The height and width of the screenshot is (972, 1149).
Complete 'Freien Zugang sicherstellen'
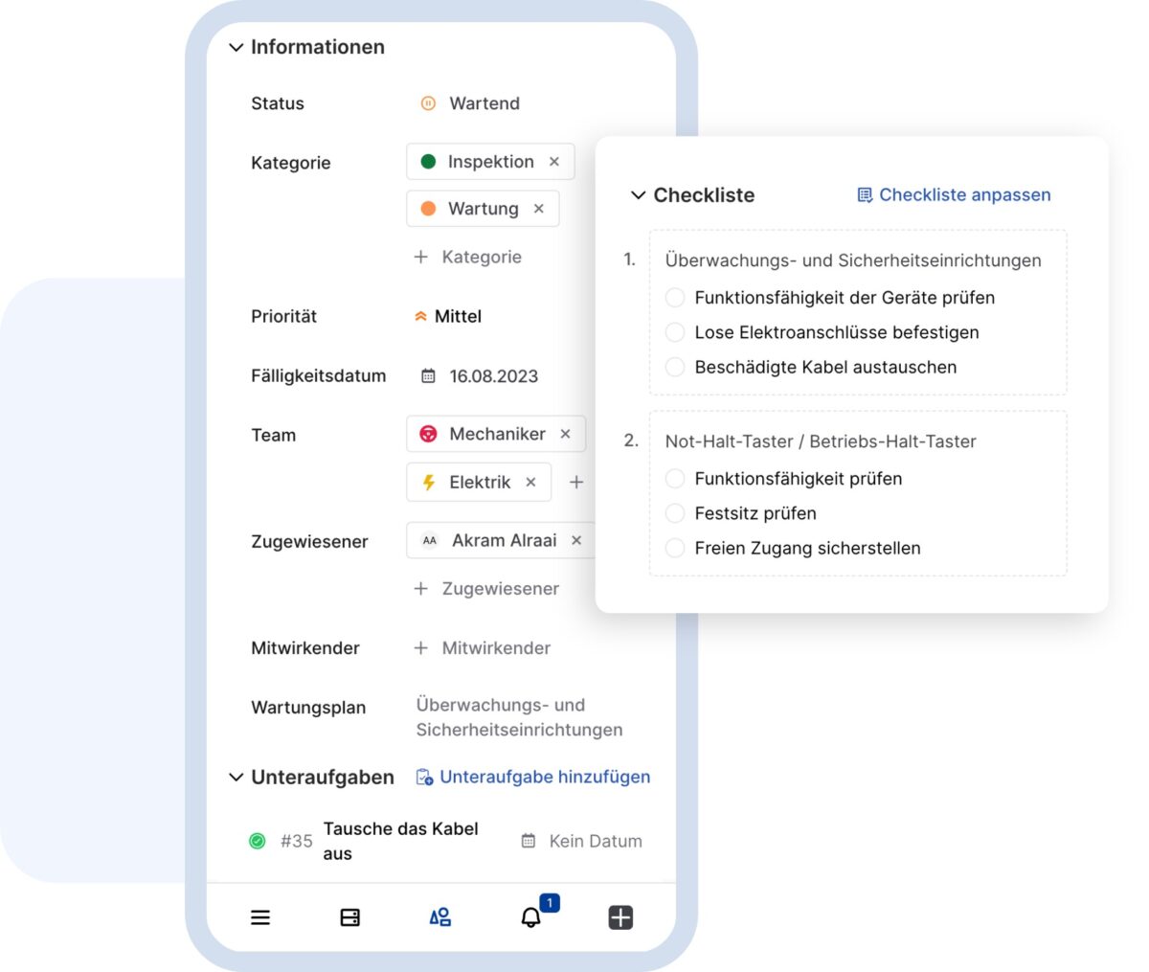[675, 548]
